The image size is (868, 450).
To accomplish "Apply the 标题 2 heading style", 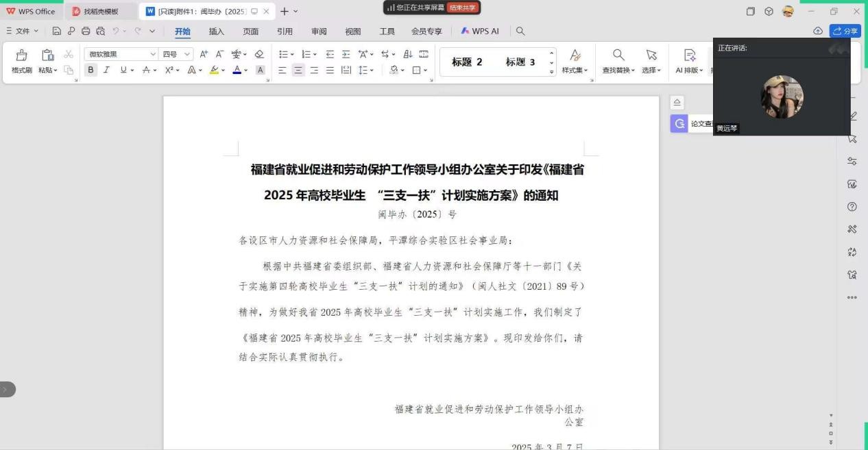I will [467, 62].
